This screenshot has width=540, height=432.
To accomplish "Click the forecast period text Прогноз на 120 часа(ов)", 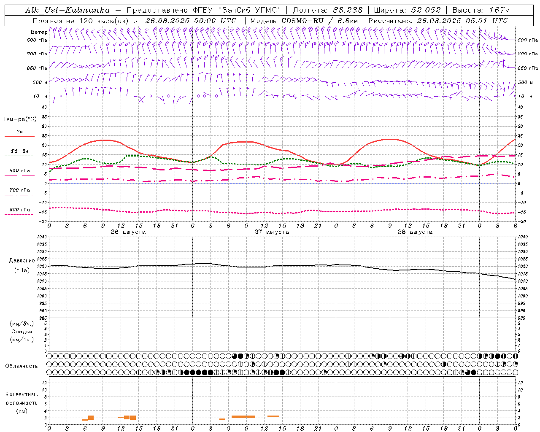I will 81,21.
